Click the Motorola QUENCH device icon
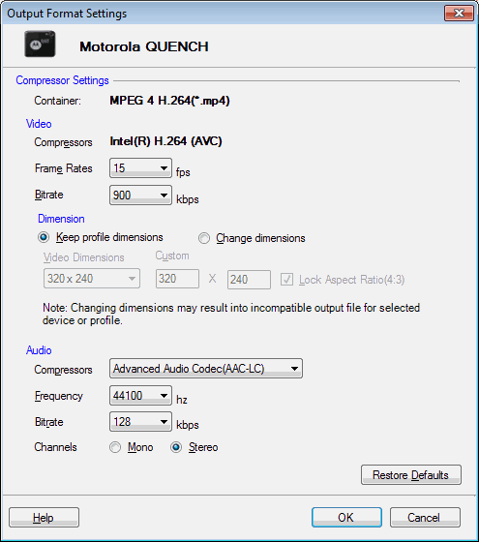The image size is (479, 542). (x=40, y=44)
